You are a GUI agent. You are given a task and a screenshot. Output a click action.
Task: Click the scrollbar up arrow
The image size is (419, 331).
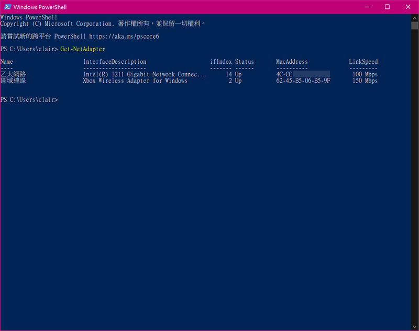[x=414, y=18]
